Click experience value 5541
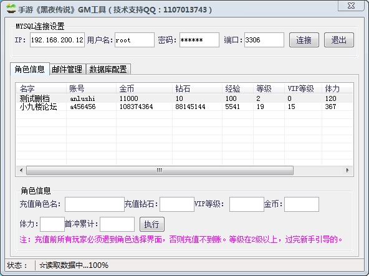Viewport: 369px width, 276px height. coord(232,107)
